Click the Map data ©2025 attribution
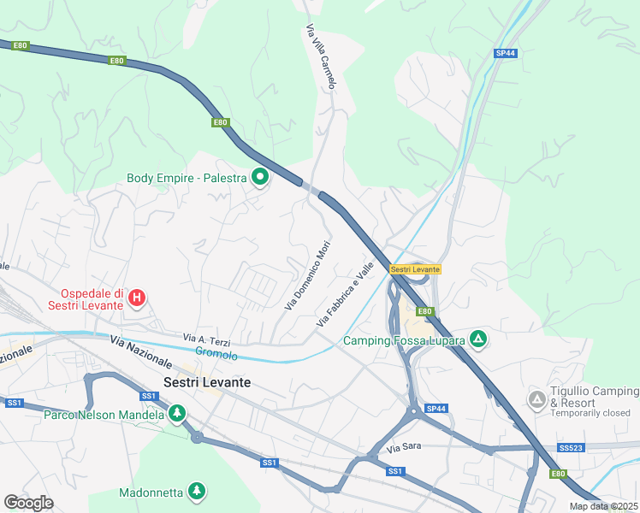The width and height of the screenshot is (640, 513). click(x=603, y=506)
